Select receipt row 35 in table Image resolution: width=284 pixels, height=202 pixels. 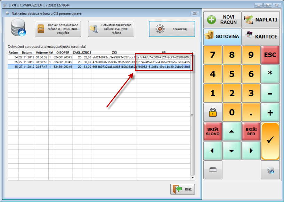70,62
